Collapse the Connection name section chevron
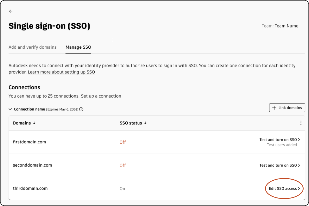Image resolution: width=309 pixels, height=206 pixels. click(10, 109)
